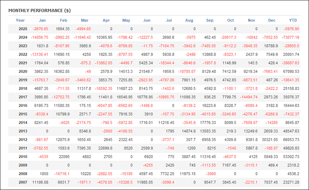Click the 2024 YTD value -73077.19
This screenshot has width=309, height=190.
[x=290, y=37]
